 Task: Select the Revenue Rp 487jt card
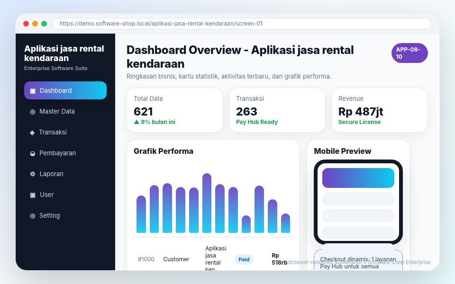[x=380, y=110]
